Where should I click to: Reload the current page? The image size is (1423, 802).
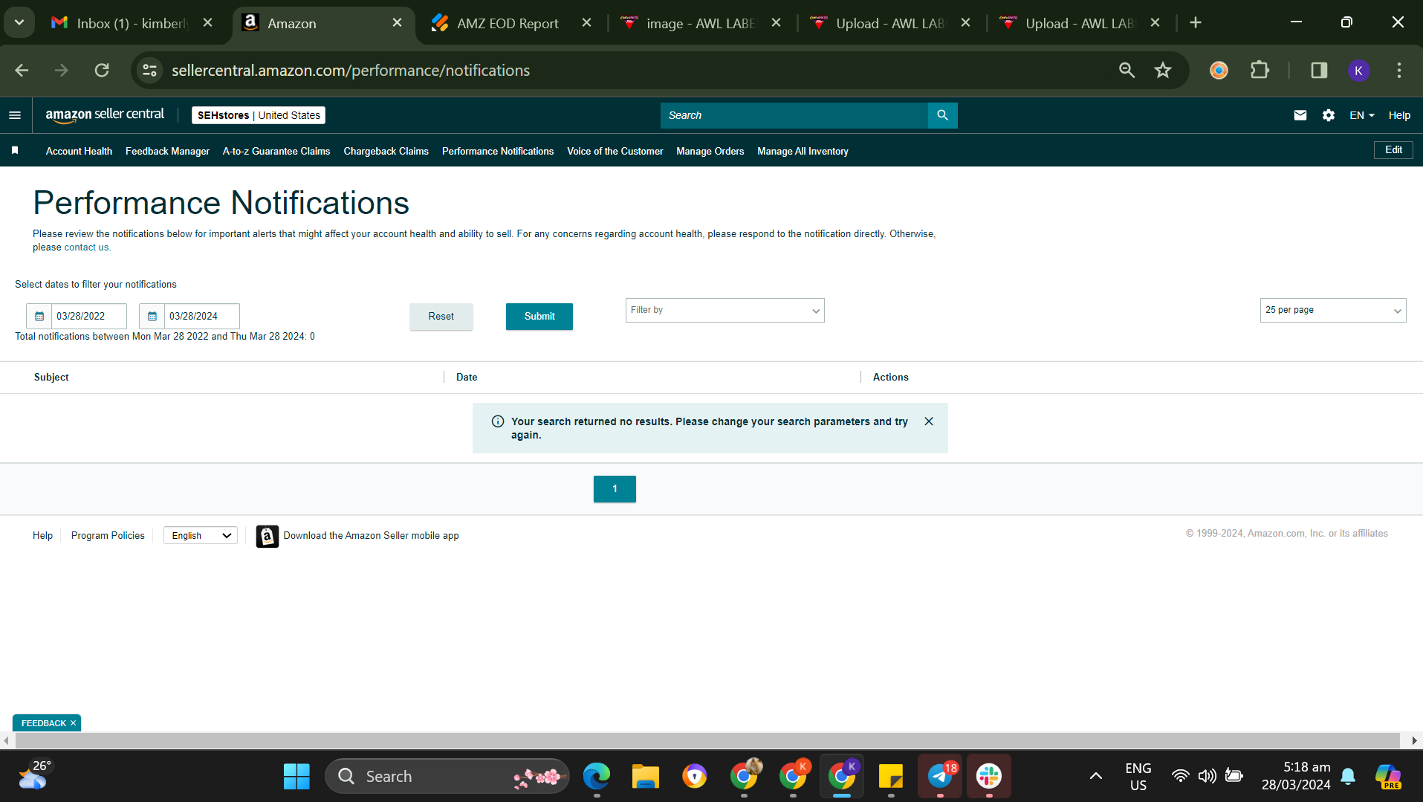[102, 70]
